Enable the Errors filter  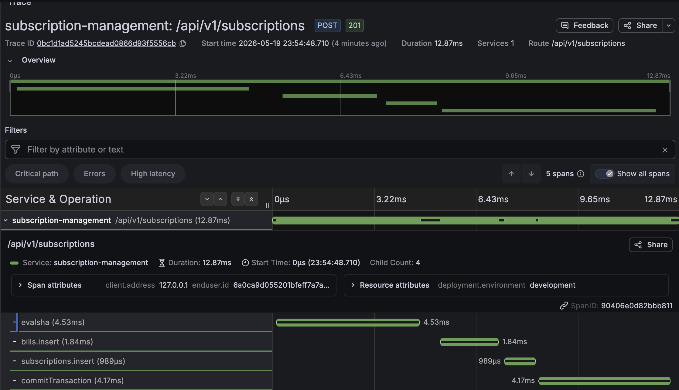pyautogui.click(x=94, y=174)
